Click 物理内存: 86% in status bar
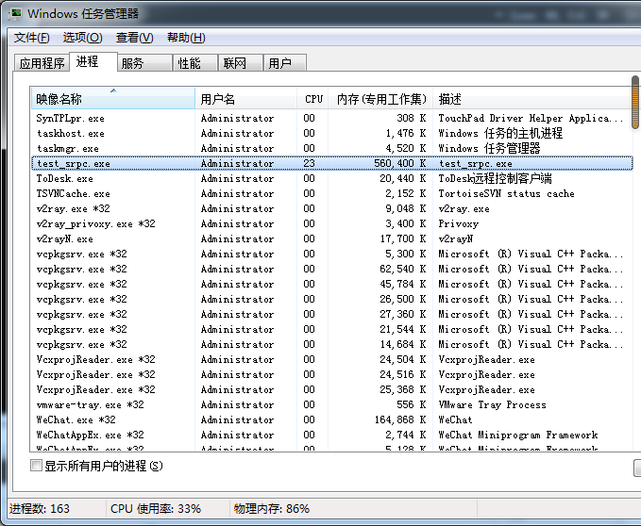The height and width of the screenshot is (526, 641). pyautogui.click(x=272, y=509)
